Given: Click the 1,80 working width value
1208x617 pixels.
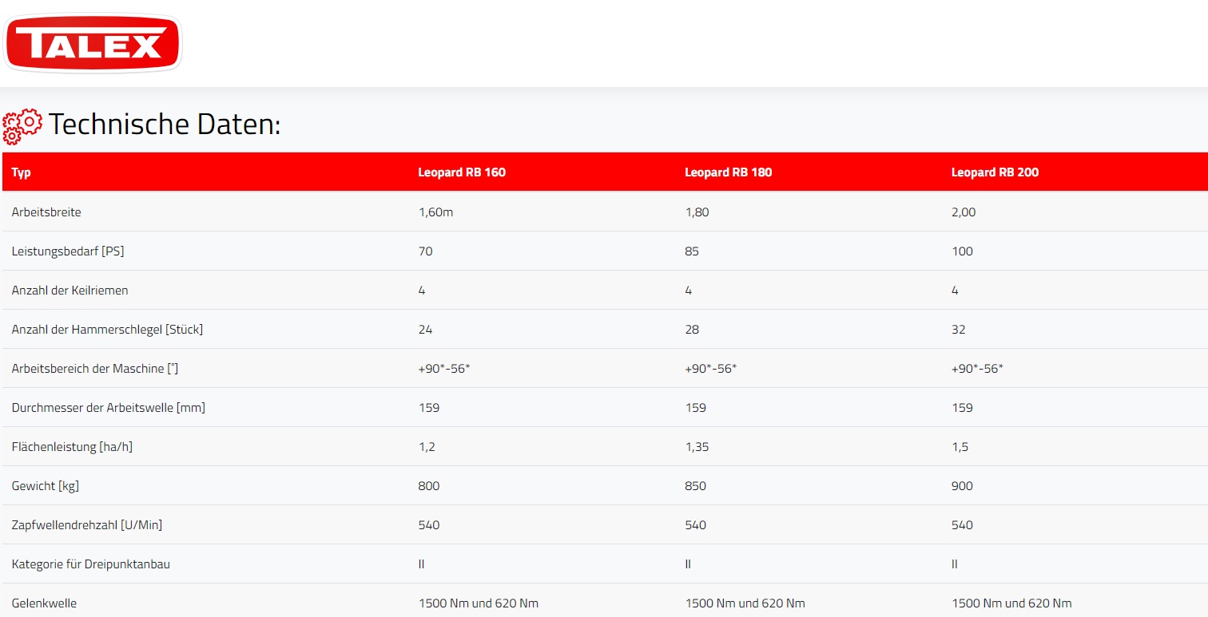Looking at the screenshot, I should (x=697, y=212).
